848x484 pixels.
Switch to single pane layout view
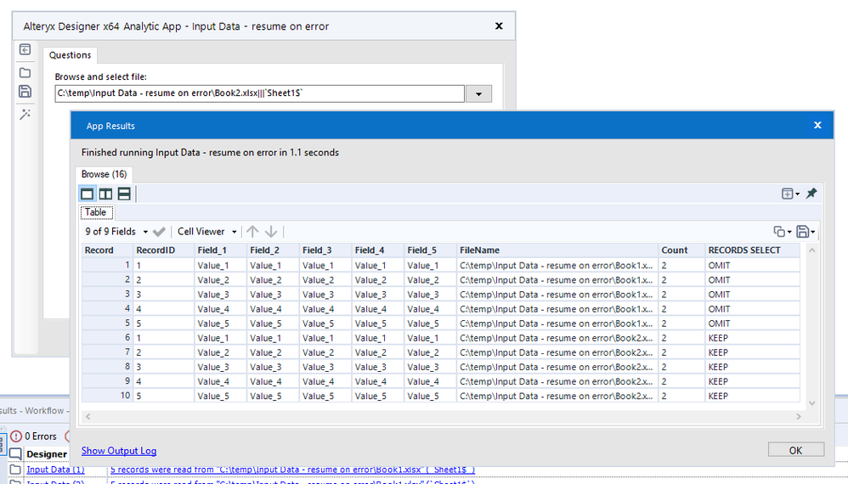[x=88, y=194]
